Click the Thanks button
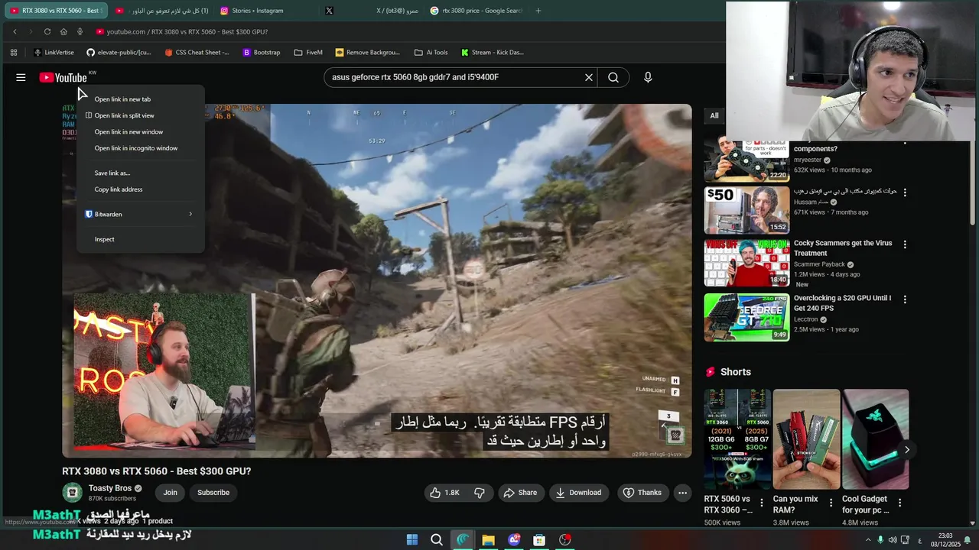 (x=642, y=493)
